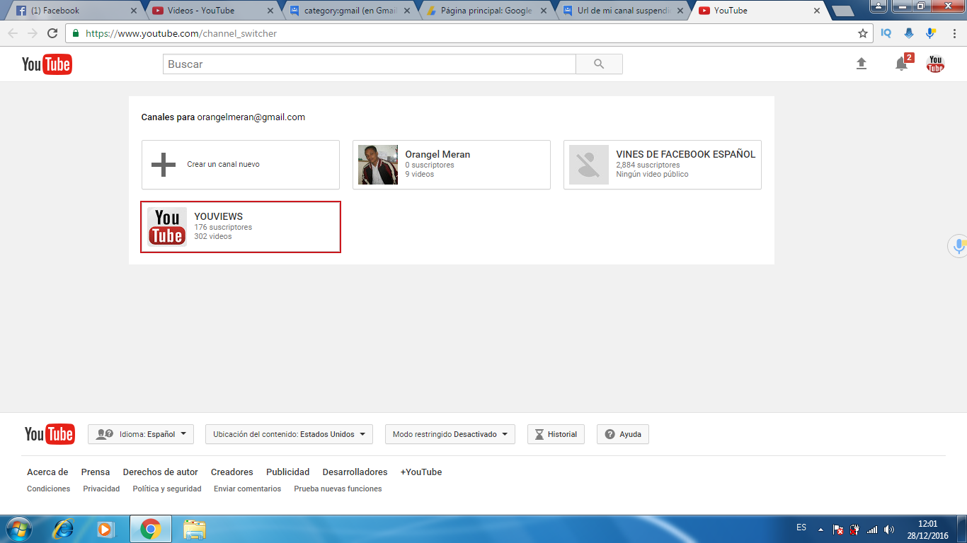Switch to the Url de mi canal tab

click(x=622, y=11)
